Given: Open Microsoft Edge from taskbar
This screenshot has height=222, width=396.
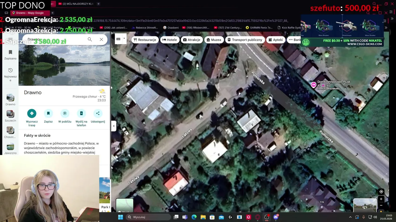Looking at the screenshot, I should click(194, 217).
